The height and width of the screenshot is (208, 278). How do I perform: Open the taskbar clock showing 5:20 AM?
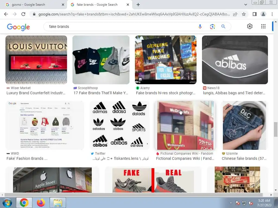264,203
